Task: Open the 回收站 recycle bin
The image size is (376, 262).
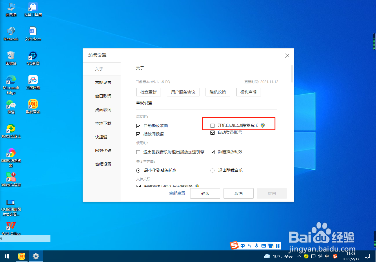Action: pyautogui.click(x=11, y=58)
